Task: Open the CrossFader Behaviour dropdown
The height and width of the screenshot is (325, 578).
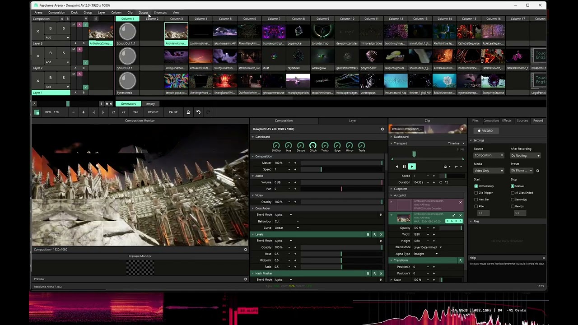Action: point(287,221)
